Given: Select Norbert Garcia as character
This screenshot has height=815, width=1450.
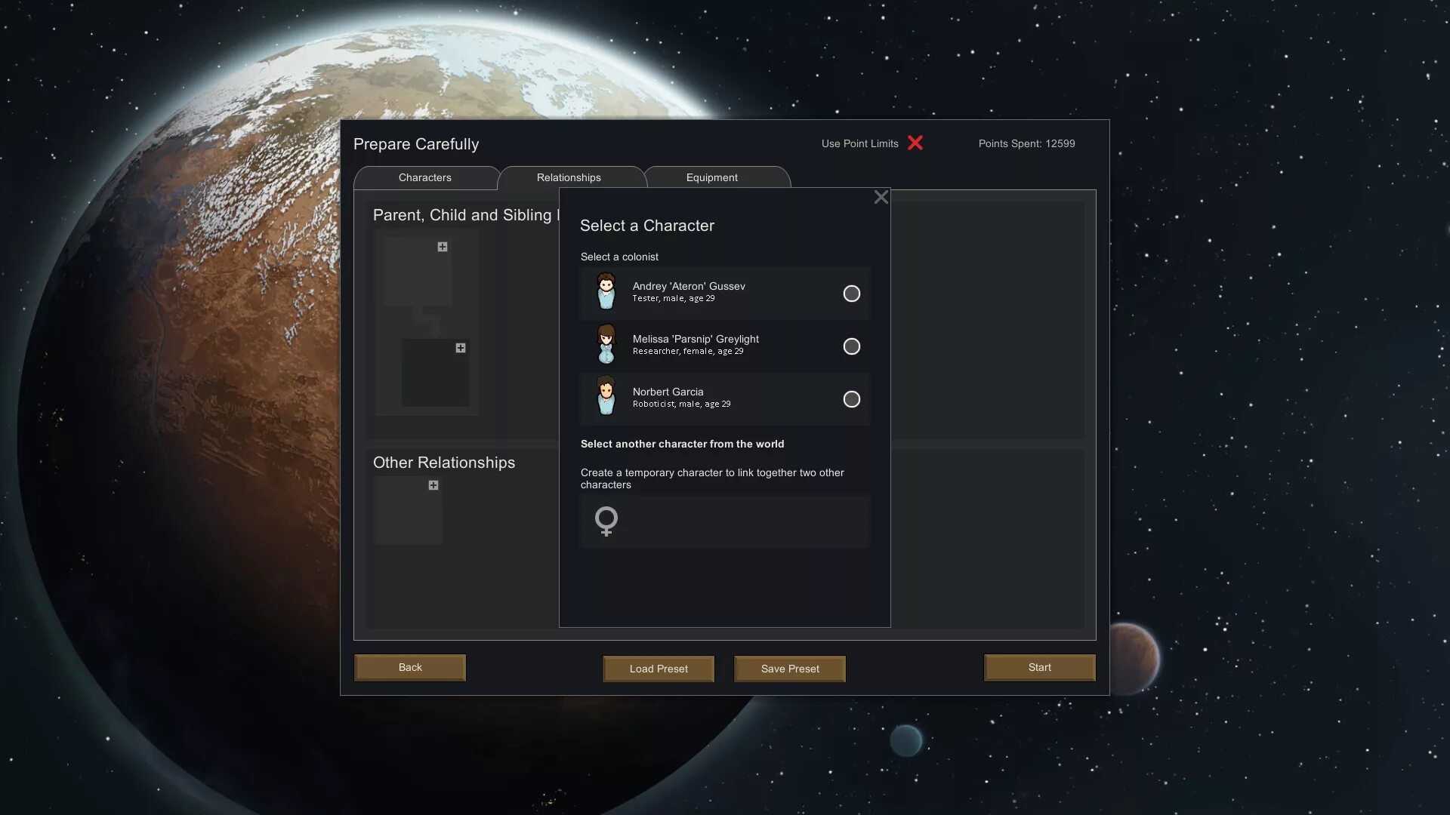Looking at the screenshot, I should [850, 399].
